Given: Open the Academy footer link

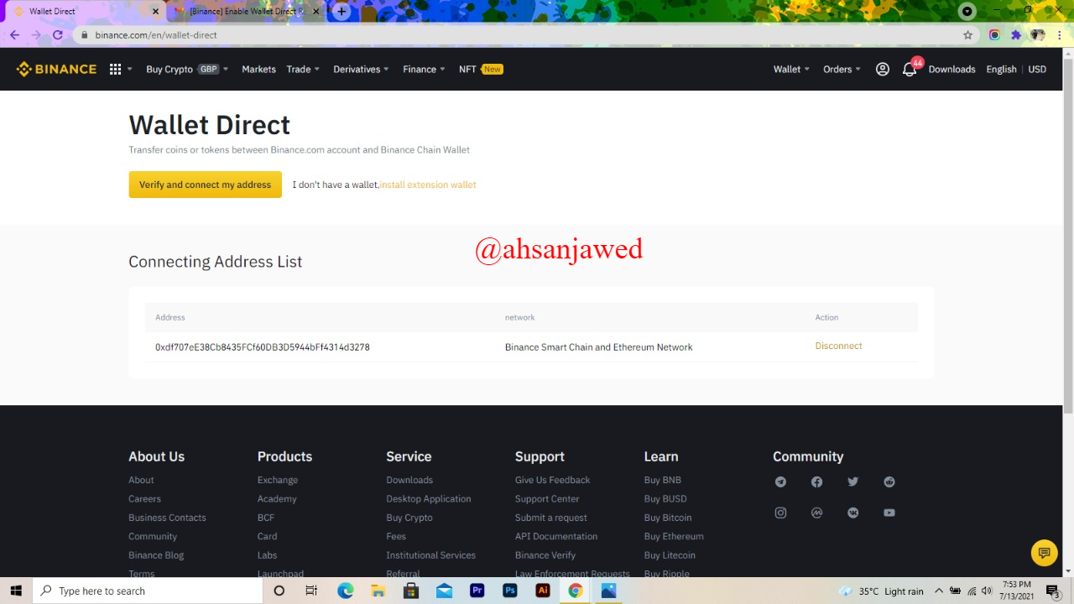Looking at the screenshot, I should tap(277, 498).
